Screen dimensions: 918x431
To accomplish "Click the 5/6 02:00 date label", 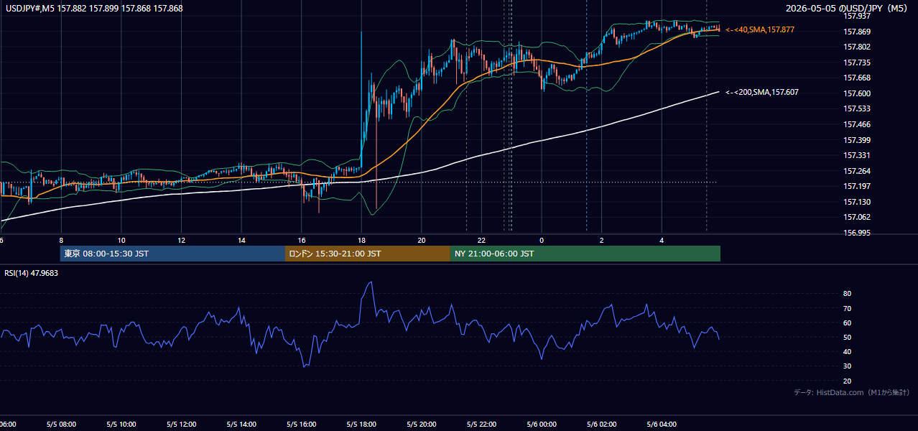I will [602, 425].
